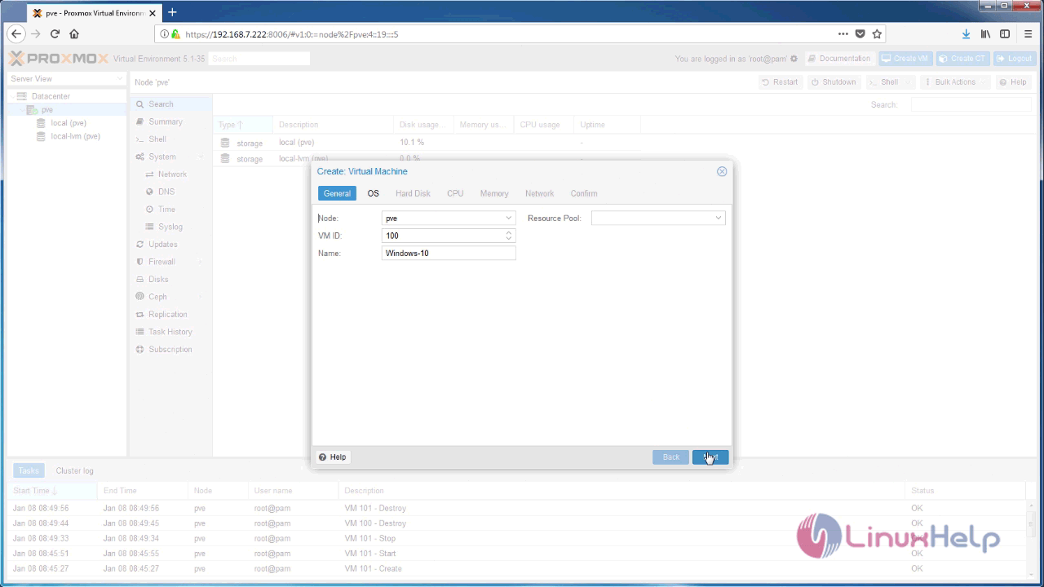Open the CPU wizard tab
The width and height of the screenshot is (1044, 587).
pyautogui.click(x=455, y=193)
